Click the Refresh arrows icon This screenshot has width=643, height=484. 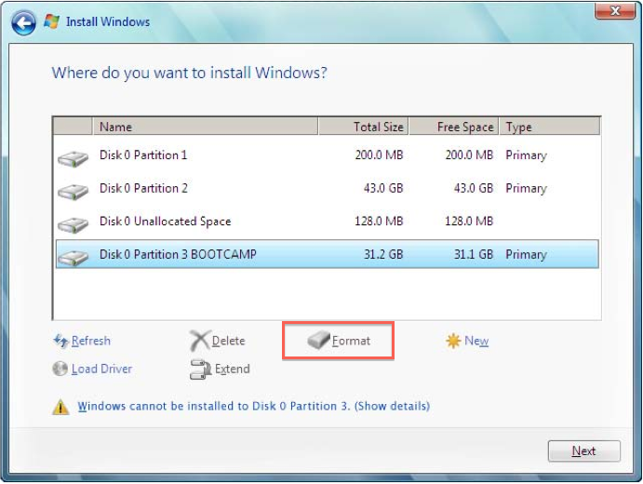pyautogui.click(x=61, y=341)
